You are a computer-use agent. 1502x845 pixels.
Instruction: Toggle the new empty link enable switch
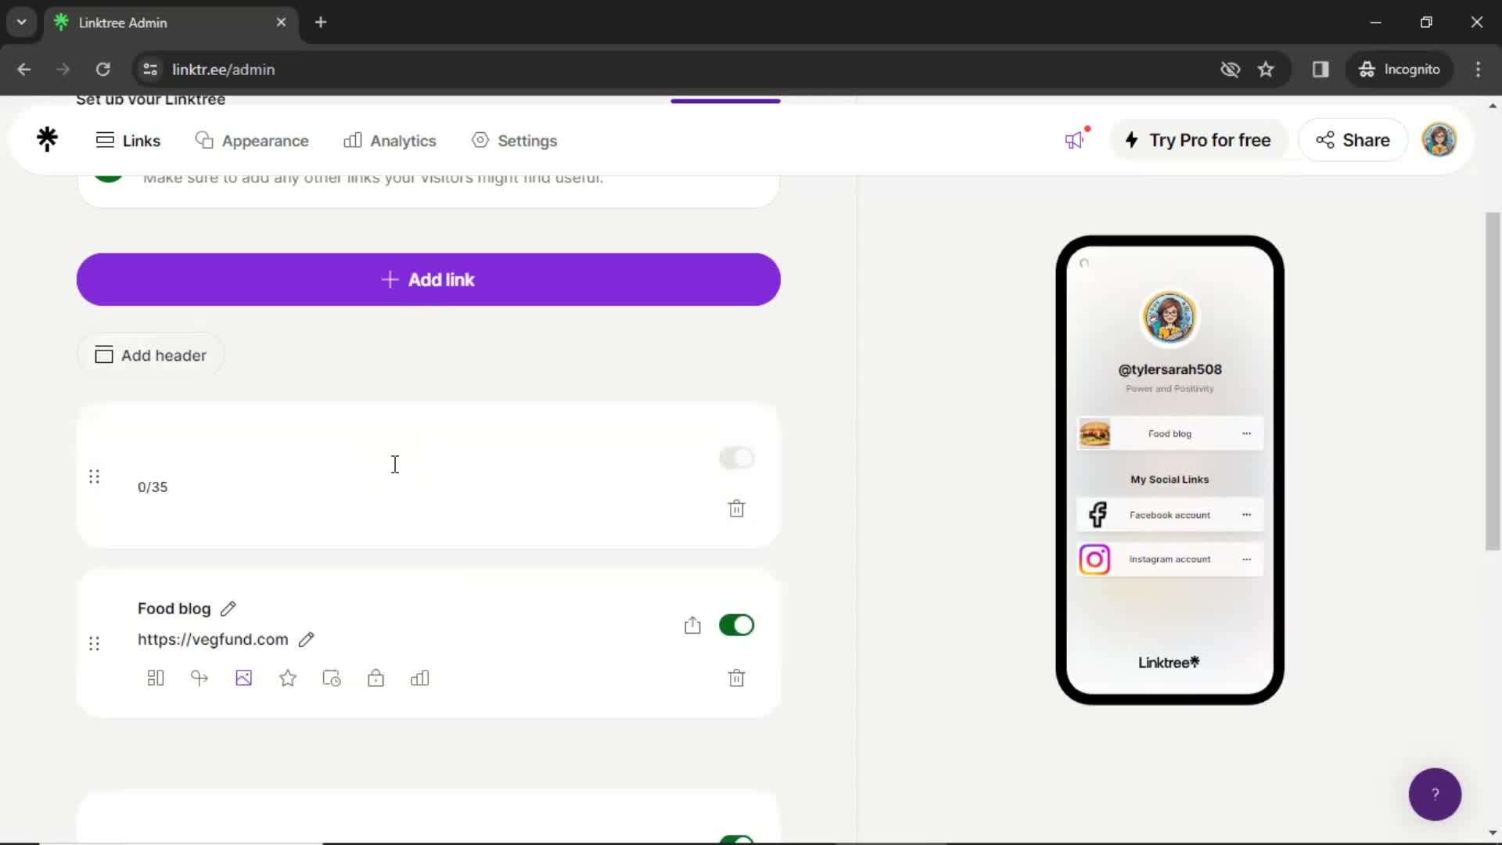[x=737, y=457]
